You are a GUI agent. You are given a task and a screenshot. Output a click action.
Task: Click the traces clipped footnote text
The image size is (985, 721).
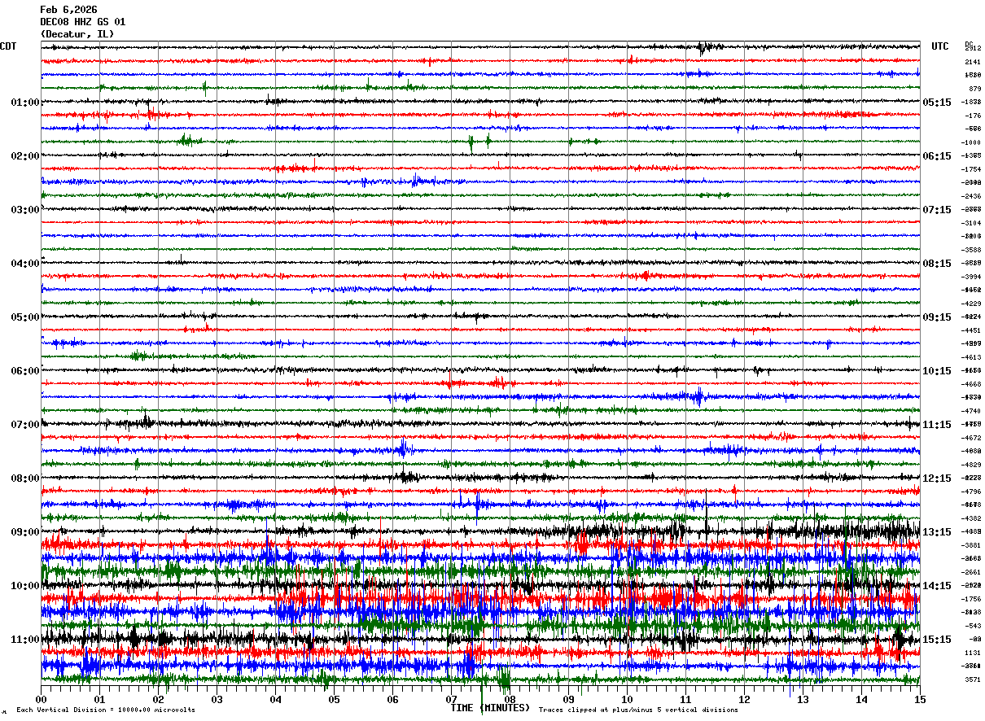638,710
